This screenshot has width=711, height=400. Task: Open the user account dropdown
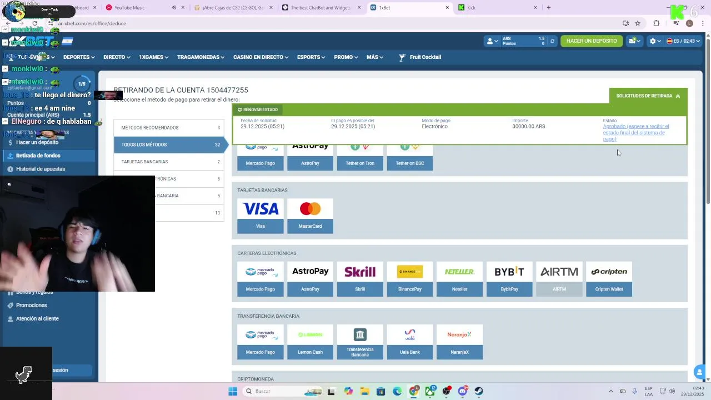pos(493,41)
